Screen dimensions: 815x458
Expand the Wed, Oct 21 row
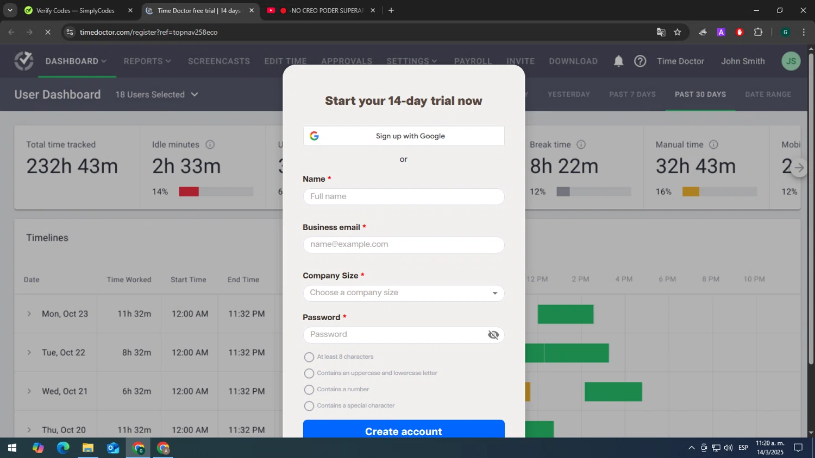coord(29,391)
